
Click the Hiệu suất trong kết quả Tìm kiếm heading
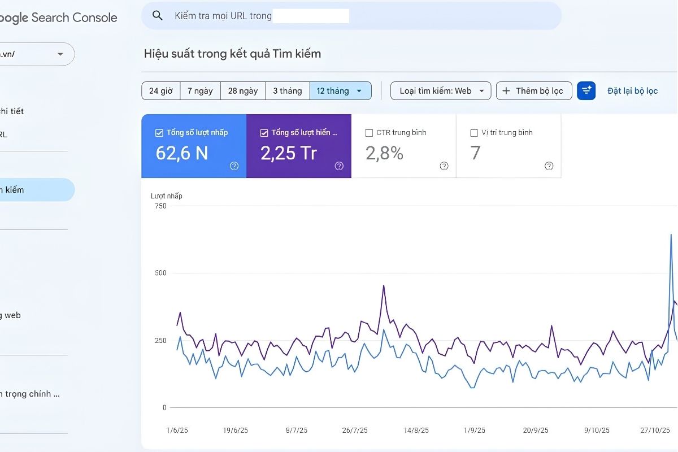[x=233, y=54]
